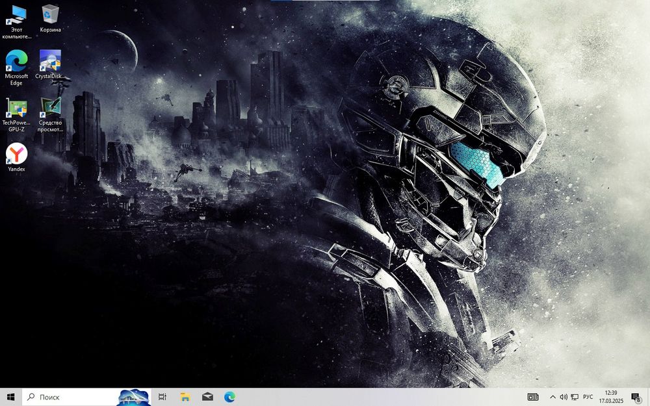Open the Этот компьютер desktop icon
650x406 pixels.
pyautogui.click(x=17, y=21)
